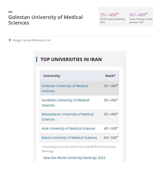The image size is (166, 174).
Task: Click the University column header
Action: (x=52, y=76)
